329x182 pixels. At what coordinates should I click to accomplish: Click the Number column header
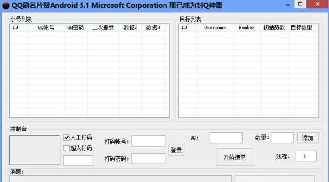[247, 27]
